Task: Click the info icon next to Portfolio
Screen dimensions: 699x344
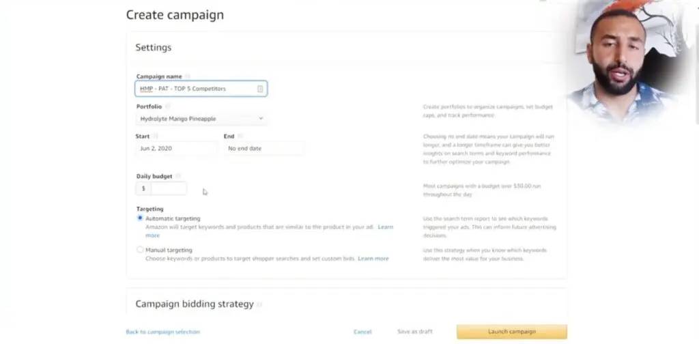Action: tap(167, 106)
